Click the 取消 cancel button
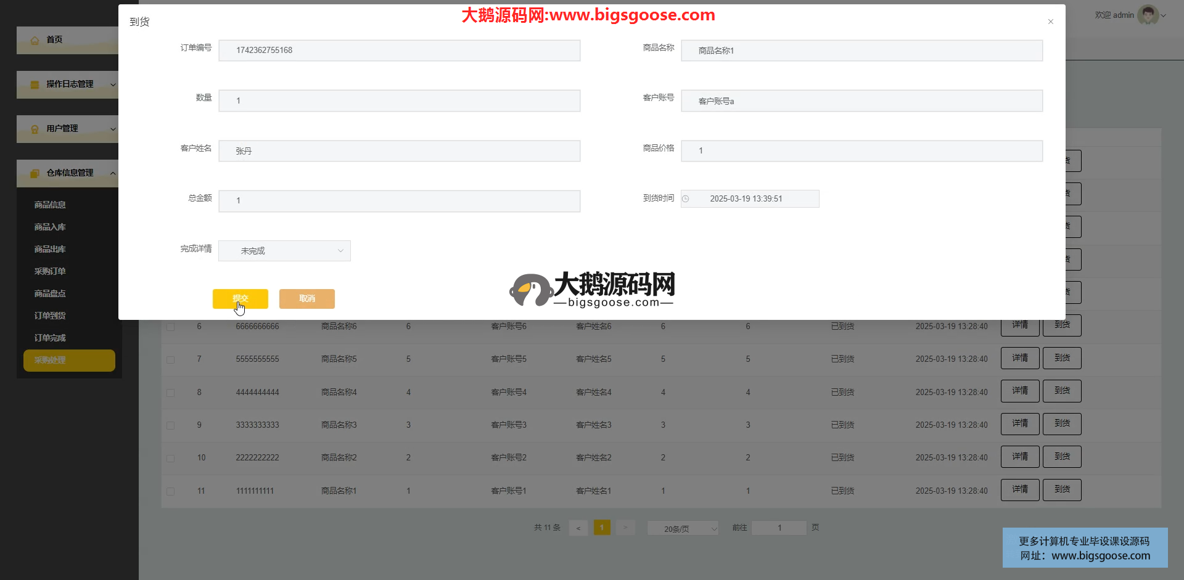This screenshot has height=580, width=1184. (x=306, y=299)
